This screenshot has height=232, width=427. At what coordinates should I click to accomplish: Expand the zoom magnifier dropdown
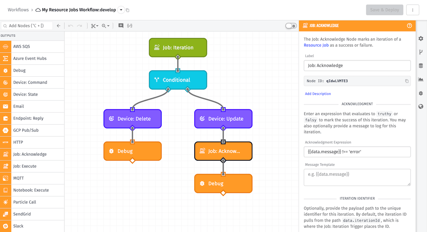coord(106,26)
